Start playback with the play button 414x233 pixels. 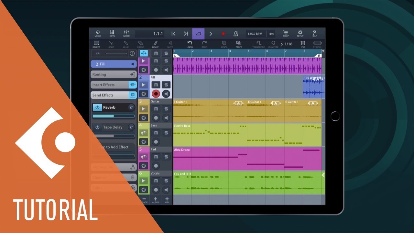[211, 34]
